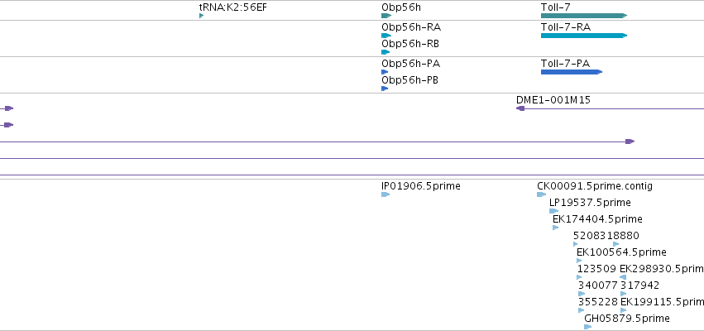Click the IP01906.5prime EST arrow
704x331 pixels.
tap(386, 194)
